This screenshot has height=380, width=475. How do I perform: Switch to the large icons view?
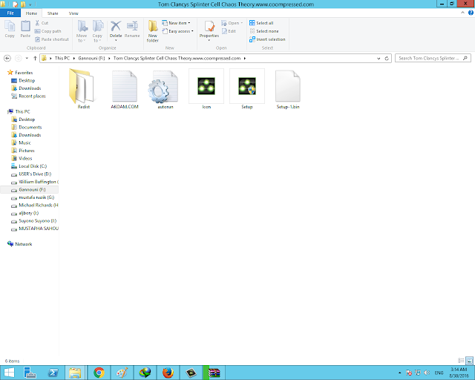(x=469, y=361)
